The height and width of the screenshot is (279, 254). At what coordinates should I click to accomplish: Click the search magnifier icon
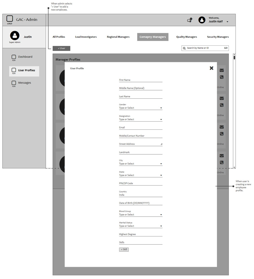[x=184, y=48]
